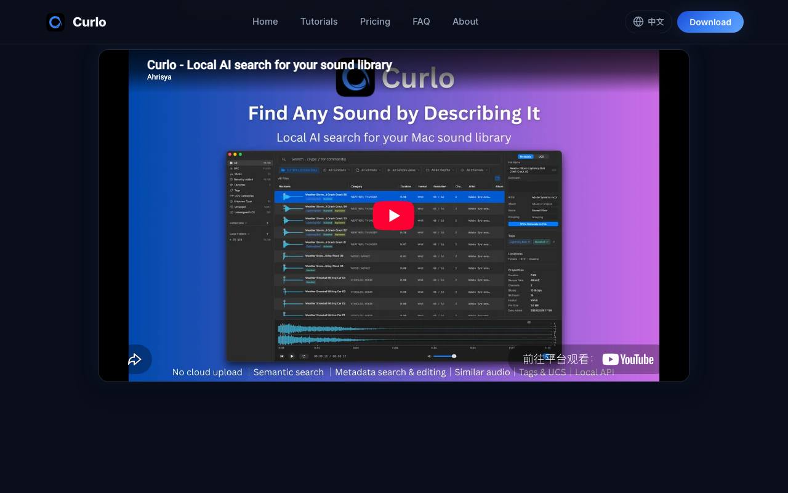Click the Curlo logo icon
This screenshot has width=788, height=493.
click(55, 22)
